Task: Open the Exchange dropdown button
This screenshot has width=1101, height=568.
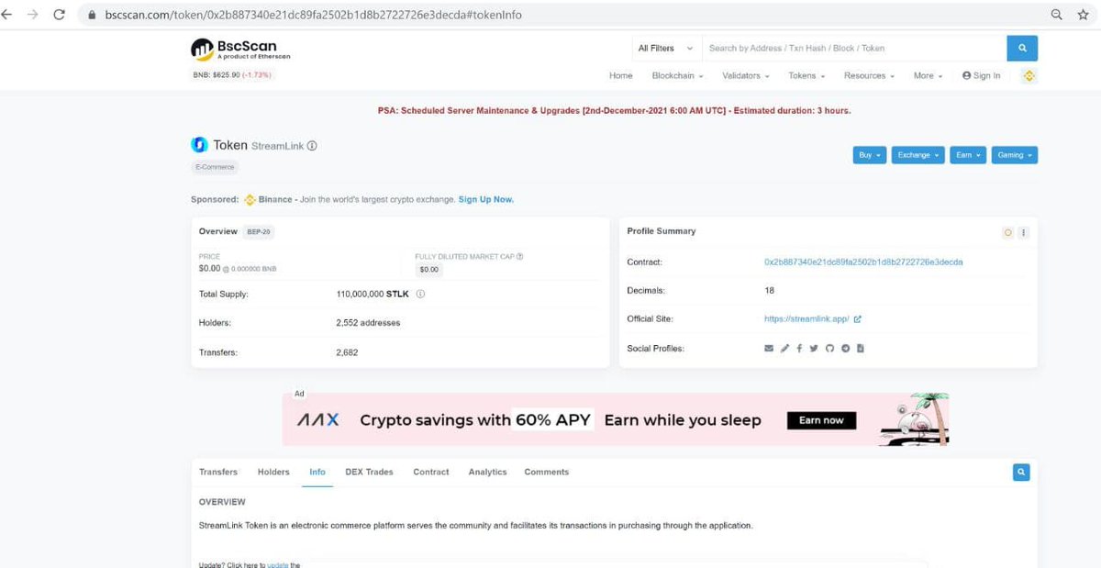Action: point(917,155)
